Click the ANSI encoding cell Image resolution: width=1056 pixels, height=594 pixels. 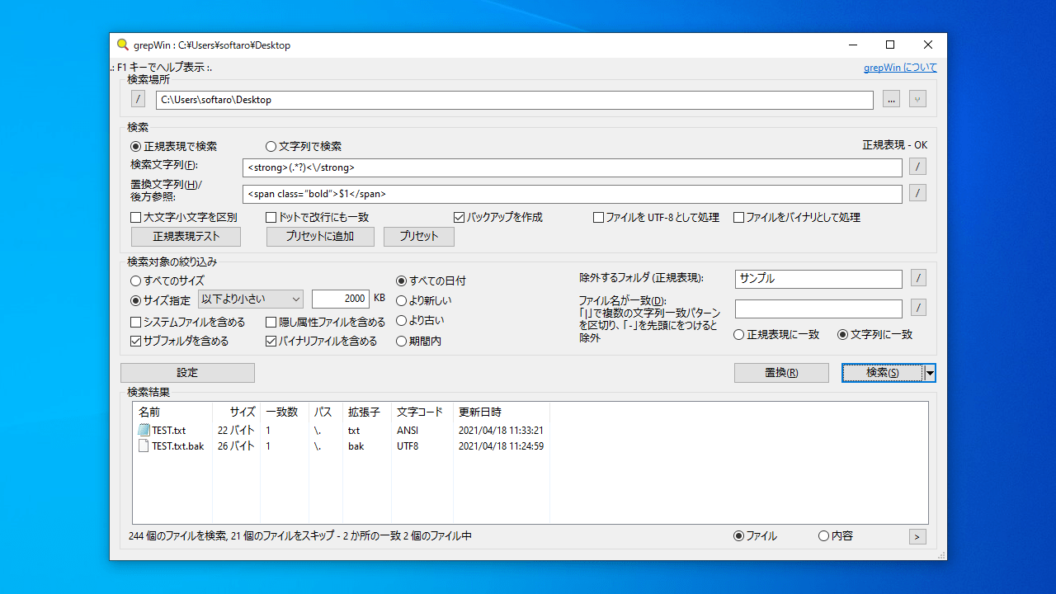pos(408,431)
